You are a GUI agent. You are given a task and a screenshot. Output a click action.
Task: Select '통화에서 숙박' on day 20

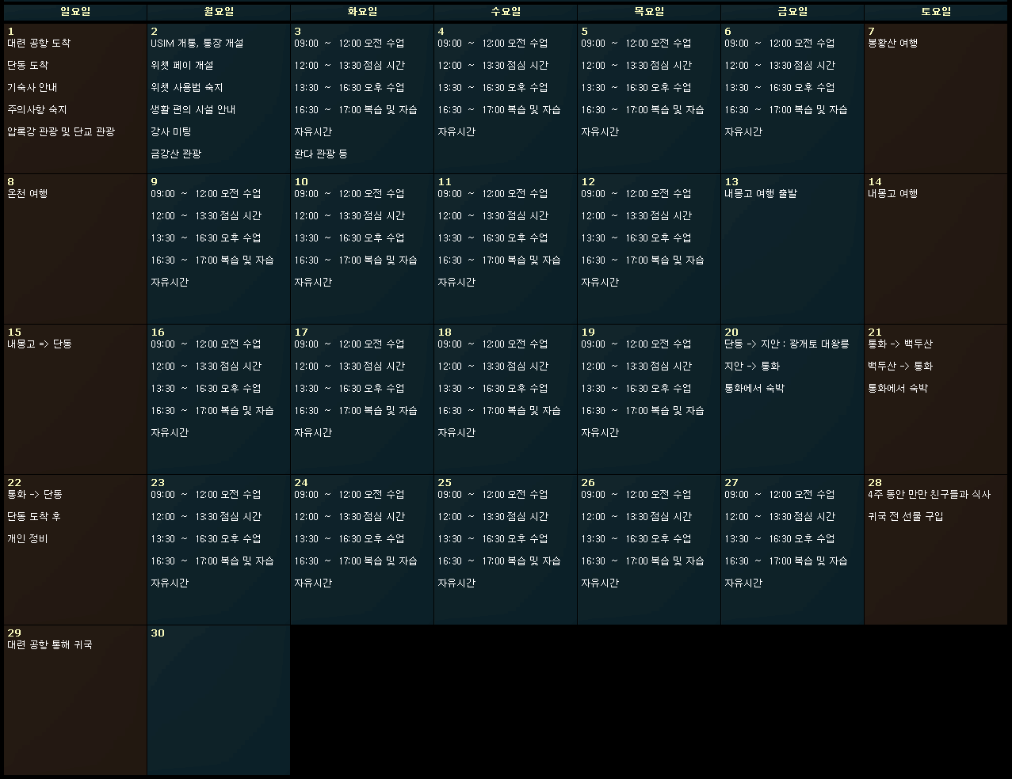pos(754,389)
